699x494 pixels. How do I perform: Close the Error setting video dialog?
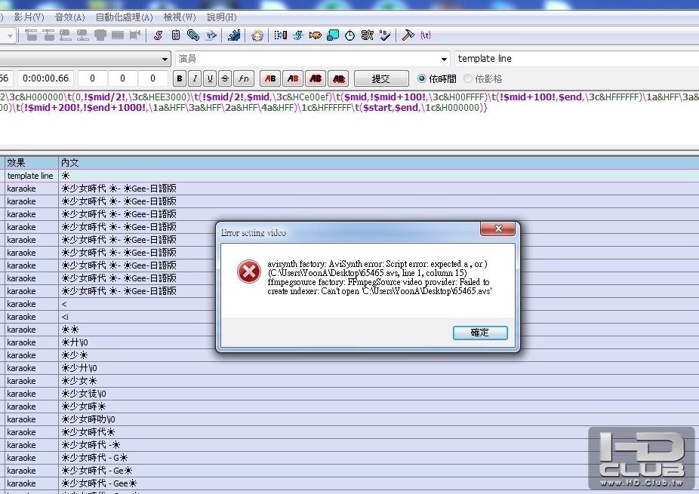click(x=498, y=229)
